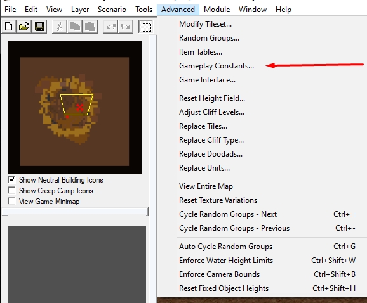Uncheck Show Neutral Building Icons
The width and height of the screenshot is (367, 303).
(11, 179)
